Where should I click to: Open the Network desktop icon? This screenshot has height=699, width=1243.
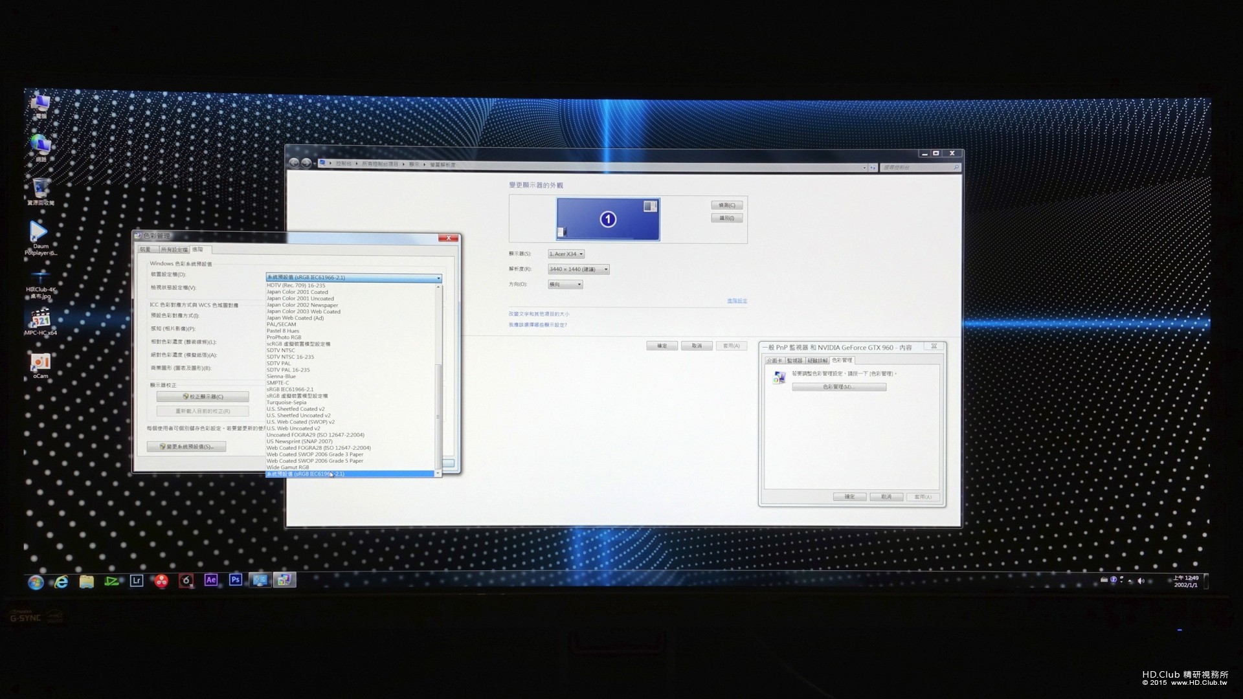coord(41,148)
